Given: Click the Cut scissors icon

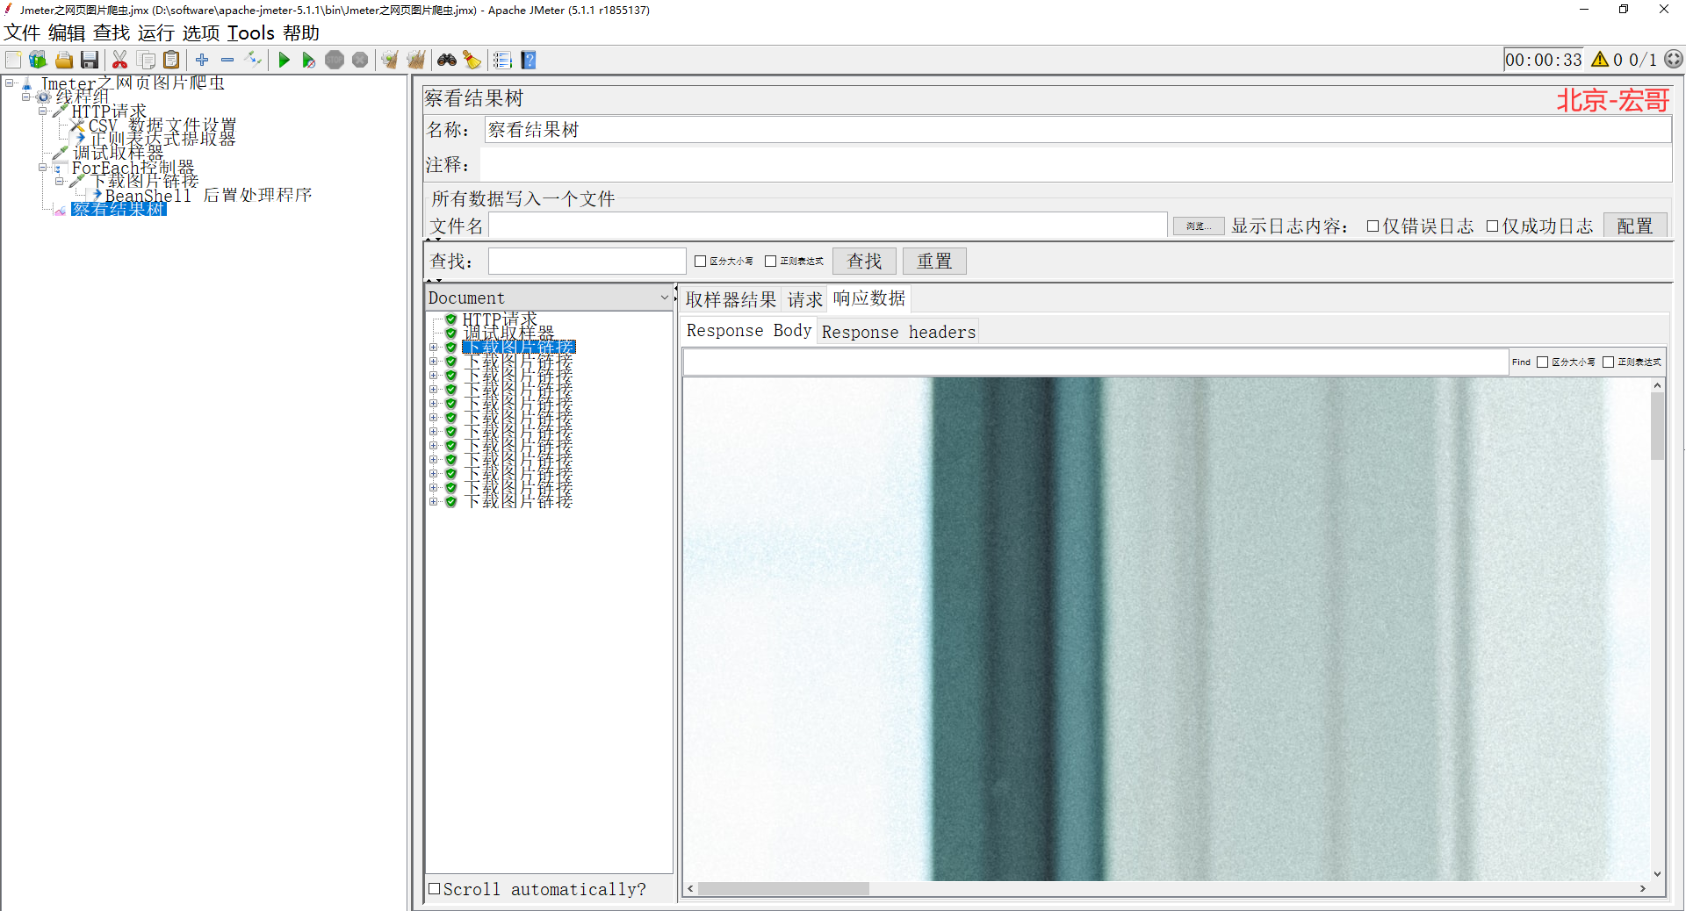Looking at the screenshot, I should 120,60.
